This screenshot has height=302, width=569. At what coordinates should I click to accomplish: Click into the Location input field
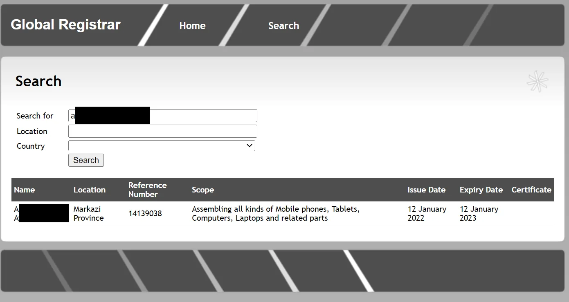click(162, 131)
